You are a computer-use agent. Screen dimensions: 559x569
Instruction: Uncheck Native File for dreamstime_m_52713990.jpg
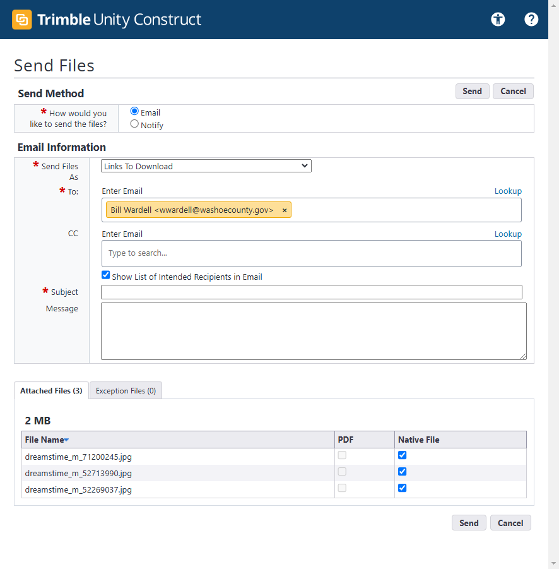coord(402,471)
